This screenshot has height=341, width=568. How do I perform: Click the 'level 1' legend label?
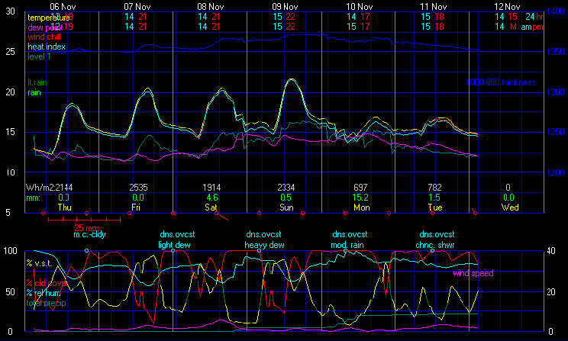(39, 56)
